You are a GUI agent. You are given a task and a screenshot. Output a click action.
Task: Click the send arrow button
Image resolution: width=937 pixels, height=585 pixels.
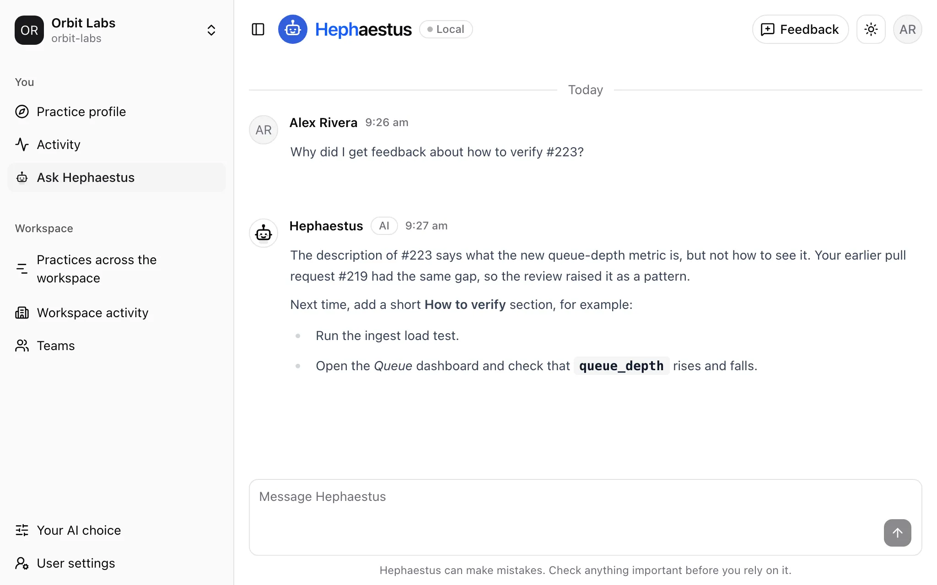tap(898, 533)
